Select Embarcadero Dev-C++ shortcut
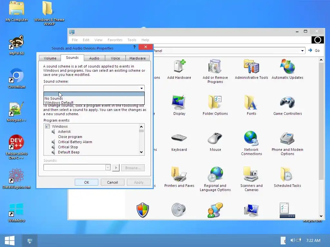330x247 pixels. 16,147
